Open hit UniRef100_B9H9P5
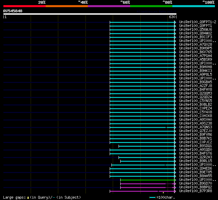Image resolution: width=218 pixels, height=200 pixels. 196,48
